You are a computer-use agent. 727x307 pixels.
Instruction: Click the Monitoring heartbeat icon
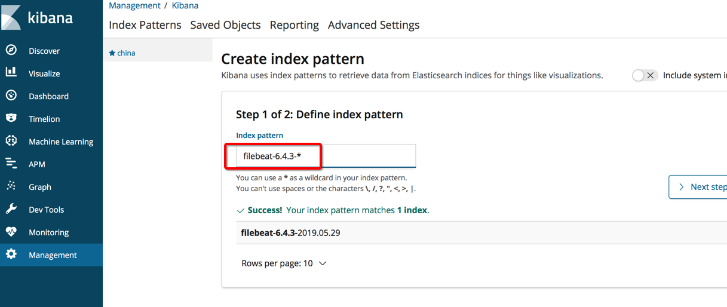11,232
